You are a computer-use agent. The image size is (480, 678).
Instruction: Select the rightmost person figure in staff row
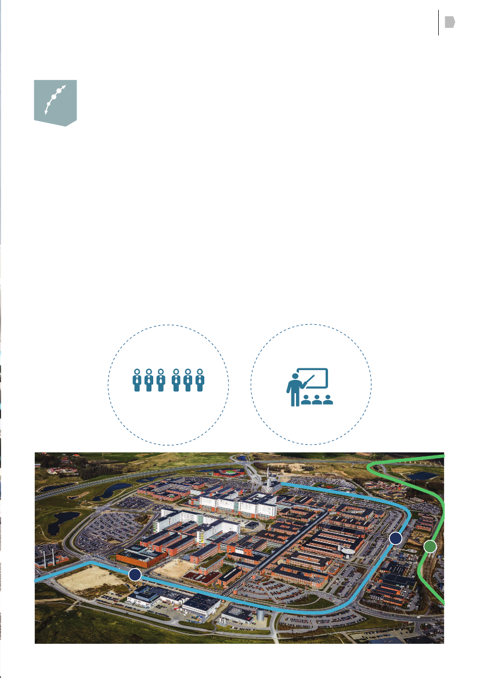[x=200, y=380]
